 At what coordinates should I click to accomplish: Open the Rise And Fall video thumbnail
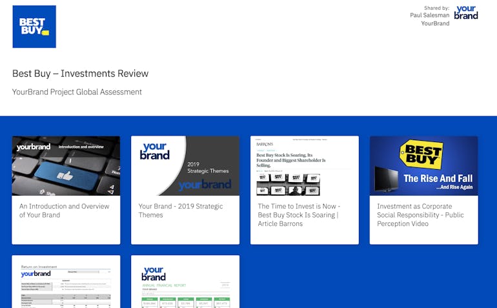tap(424, 166)
